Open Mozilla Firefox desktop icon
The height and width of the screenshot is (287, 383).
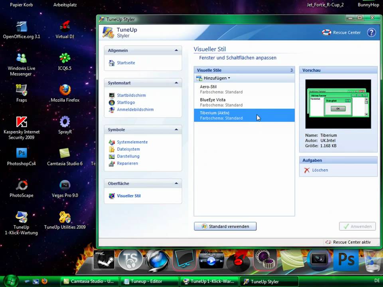coord(65,93)
